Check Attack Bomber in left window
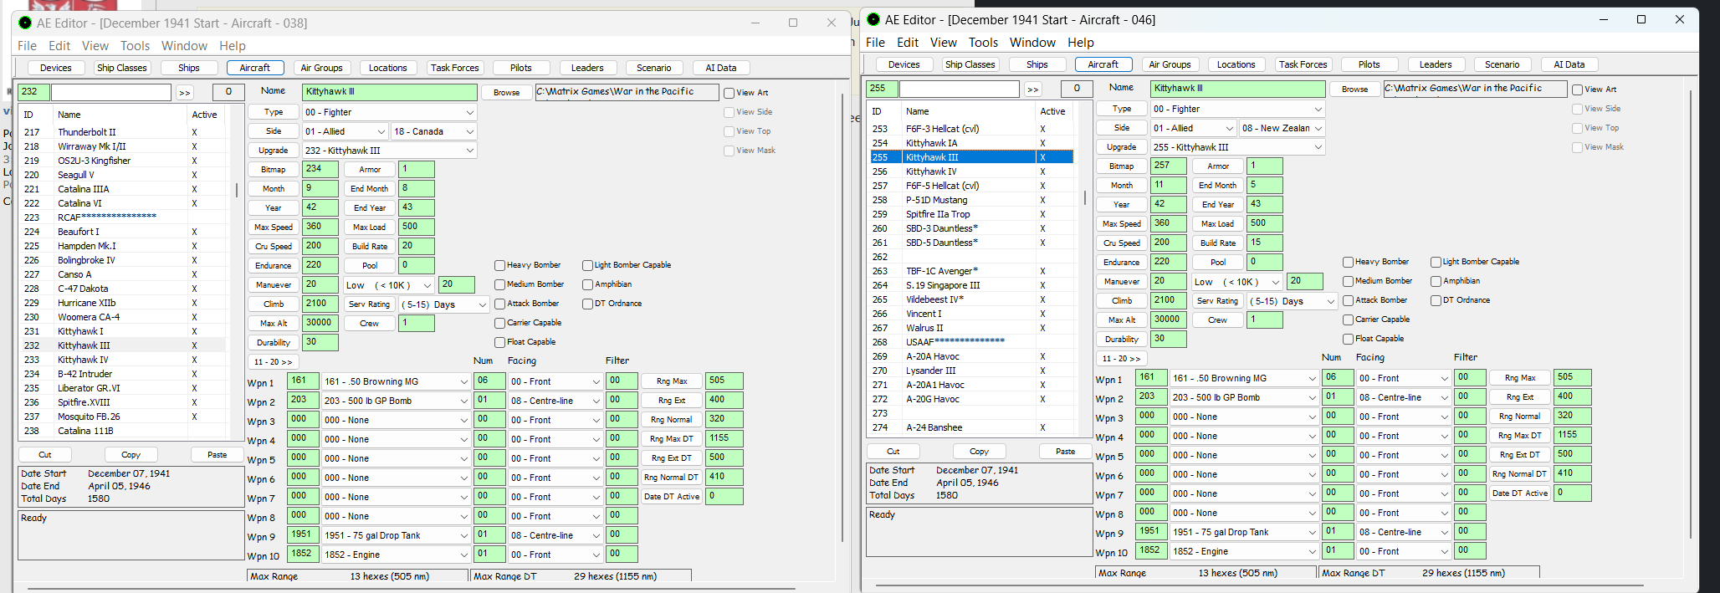This screenshot has width=1720, height=593. 499,304
